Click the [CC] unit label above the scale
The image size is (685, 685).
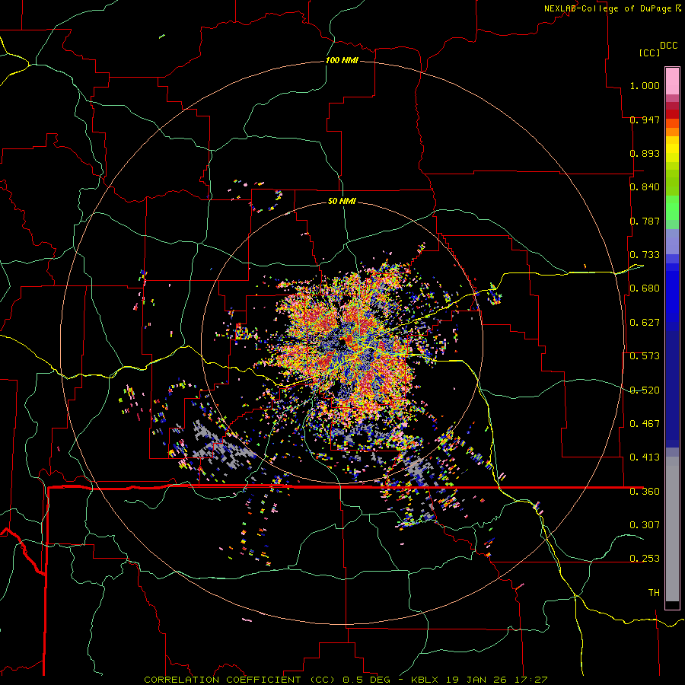(649, 53)
